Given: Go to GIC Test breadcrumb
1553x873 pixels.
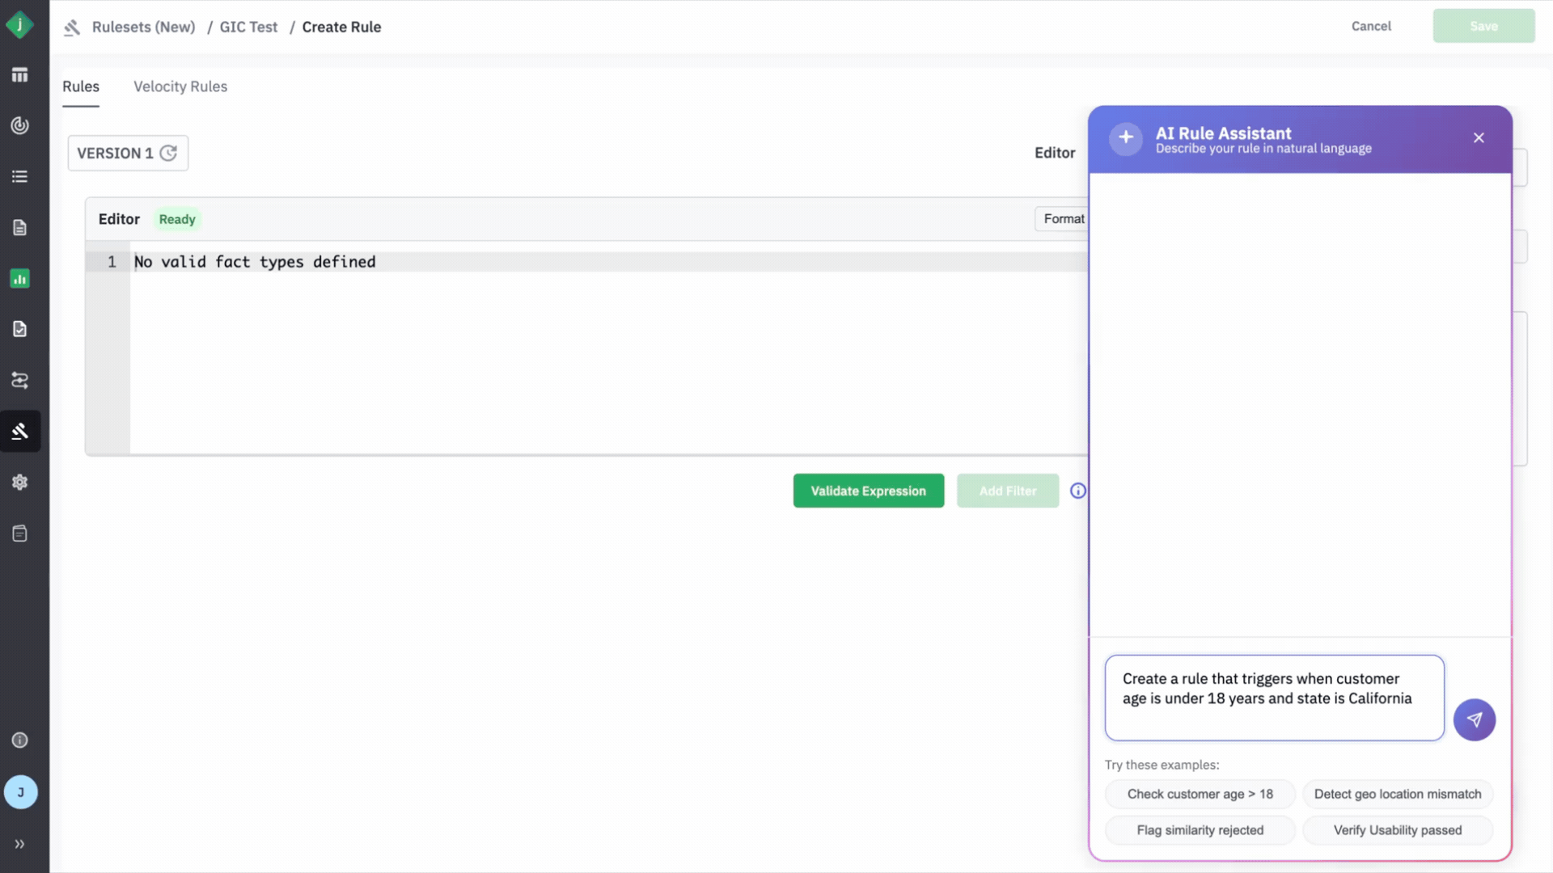Looking at the screenshot, I should [x=248, y=27].
